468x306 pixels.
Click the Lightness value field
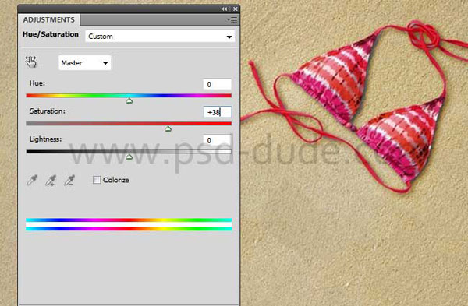pos(217,140)
